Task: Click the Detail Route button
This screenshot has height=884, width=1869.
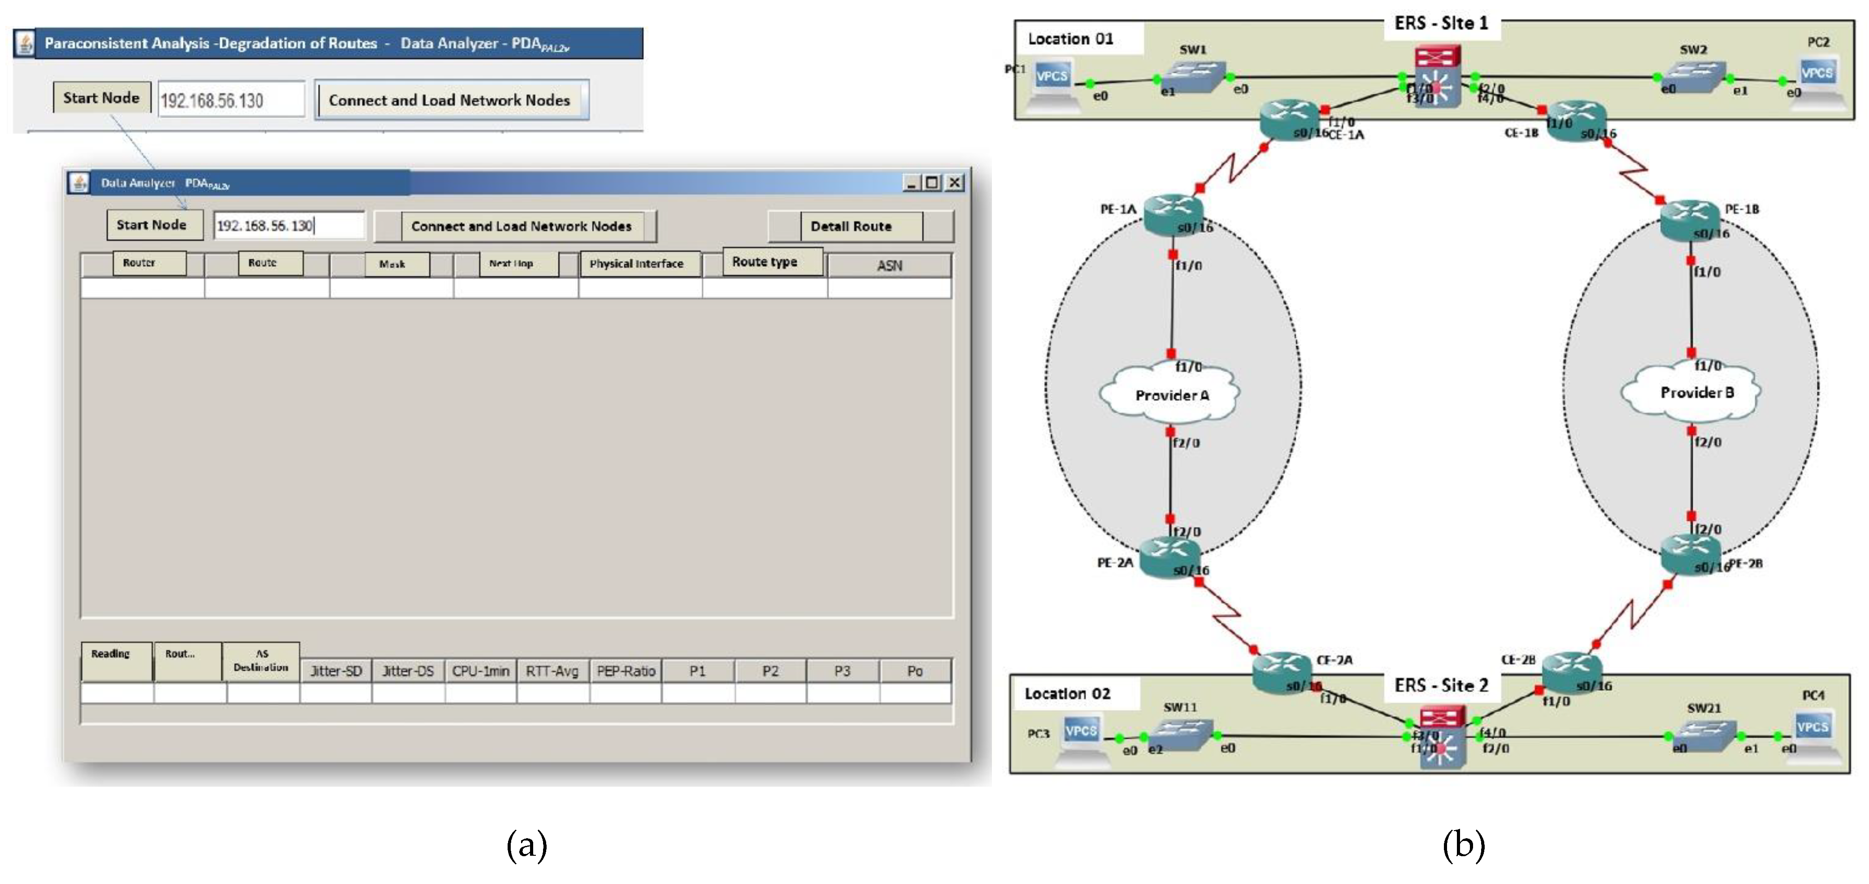Action: pyautogui.click(x=850, y=226)
